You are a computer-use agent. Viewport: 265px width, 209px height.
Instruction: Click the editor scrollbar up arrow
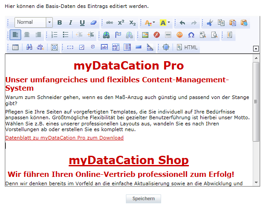click(256, 58)
